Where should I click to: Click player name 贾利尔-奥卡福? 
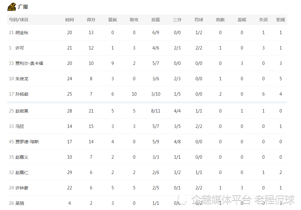coord(29,63)
